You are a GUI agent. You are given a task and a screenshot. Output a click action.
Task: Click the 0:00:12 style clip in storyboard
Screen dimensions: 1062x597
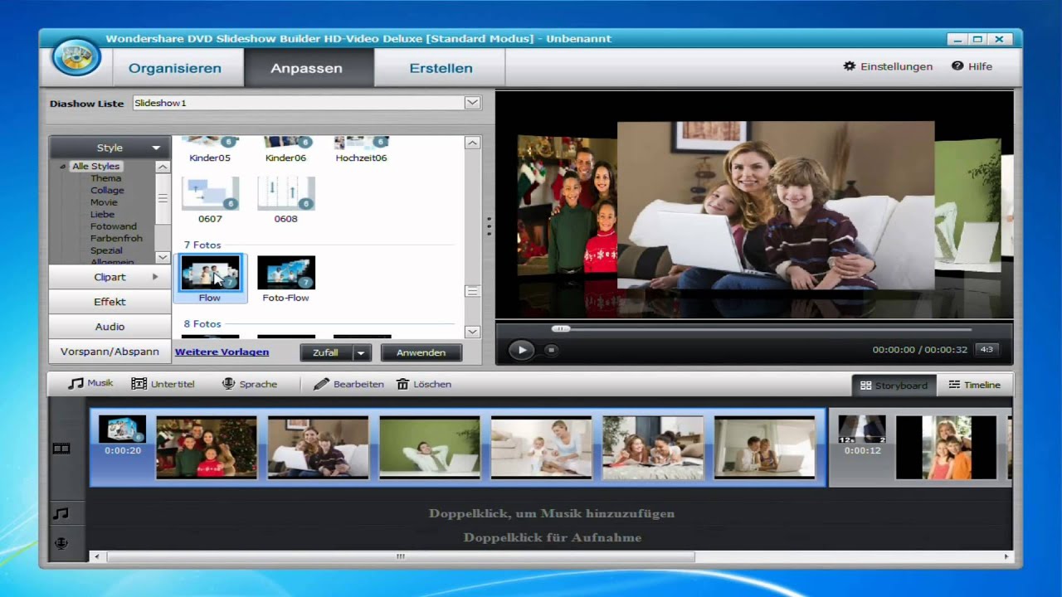tap(862, 436)
